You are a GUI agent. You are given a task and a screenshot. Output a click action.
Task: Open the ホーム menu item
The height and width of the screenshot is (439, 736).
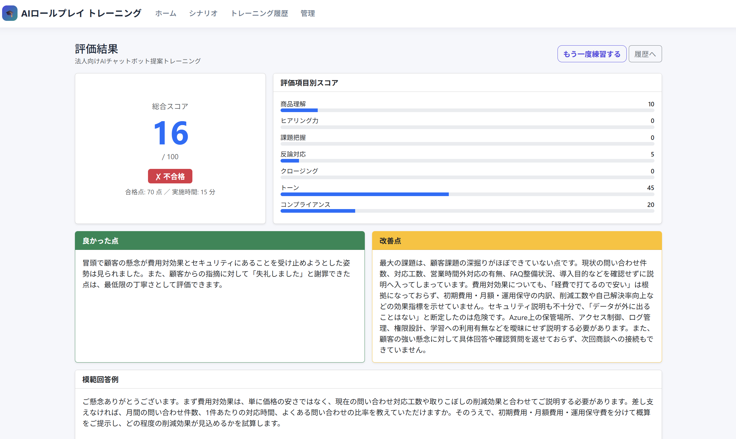166,13
